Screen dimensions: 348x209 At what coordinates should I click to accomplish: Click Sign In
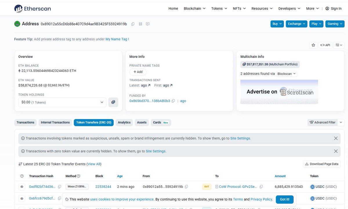click(333, 8)
